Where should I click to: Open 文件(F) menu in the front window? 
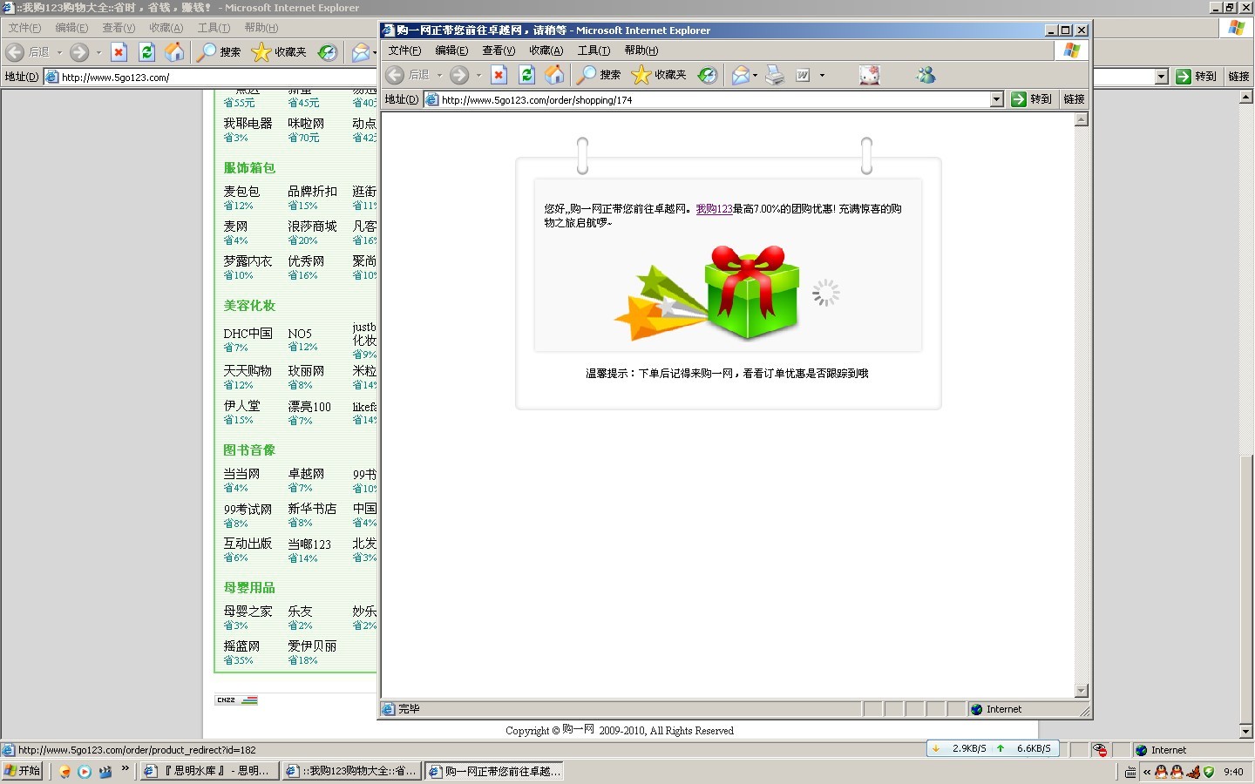pos(404,51)
